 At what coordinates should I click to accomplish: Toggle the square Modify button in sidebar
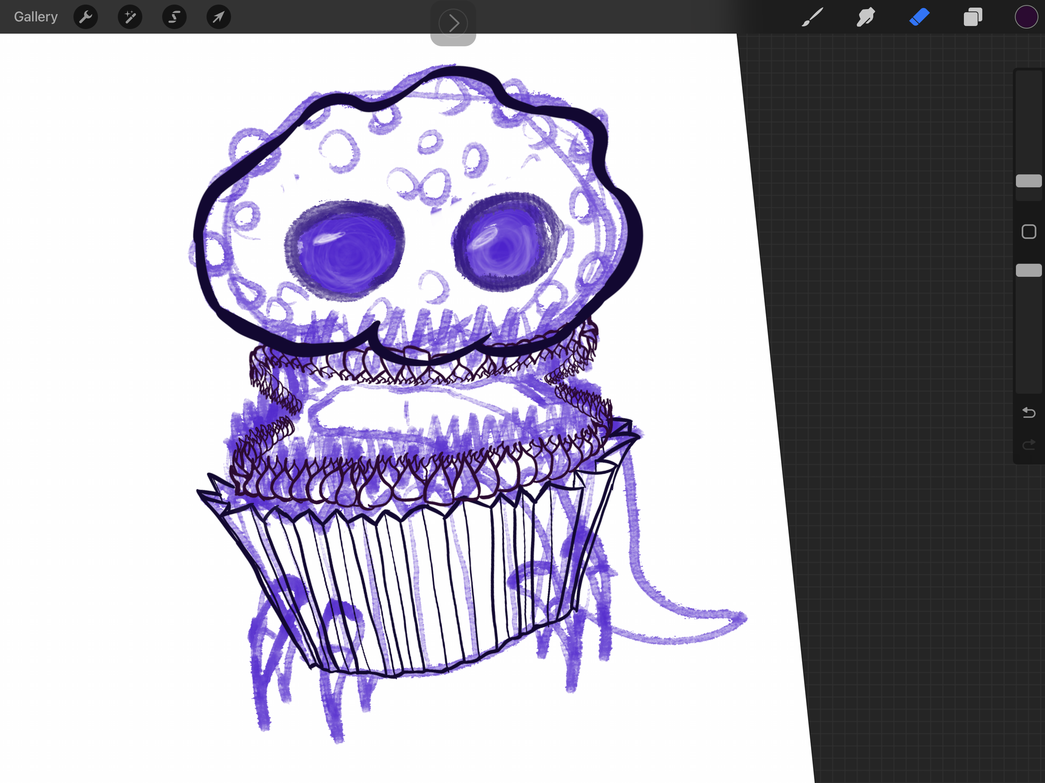(1028, 232)
